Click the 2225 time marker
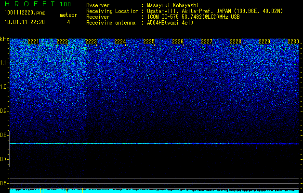 pos(149,41)
